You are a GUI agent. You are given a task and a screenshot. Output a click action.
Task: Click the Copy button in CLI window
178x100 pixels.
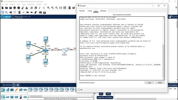coord(149,83)
